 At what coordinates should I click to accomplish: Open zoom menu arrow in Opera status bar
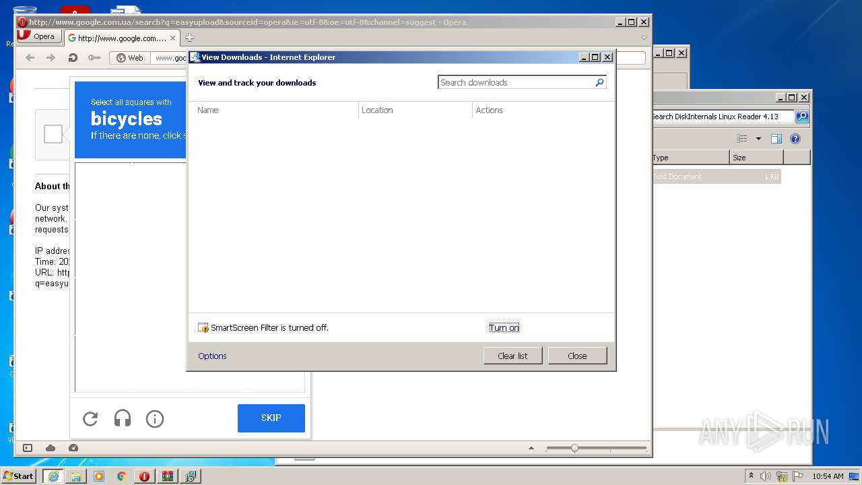click(531, 448)
